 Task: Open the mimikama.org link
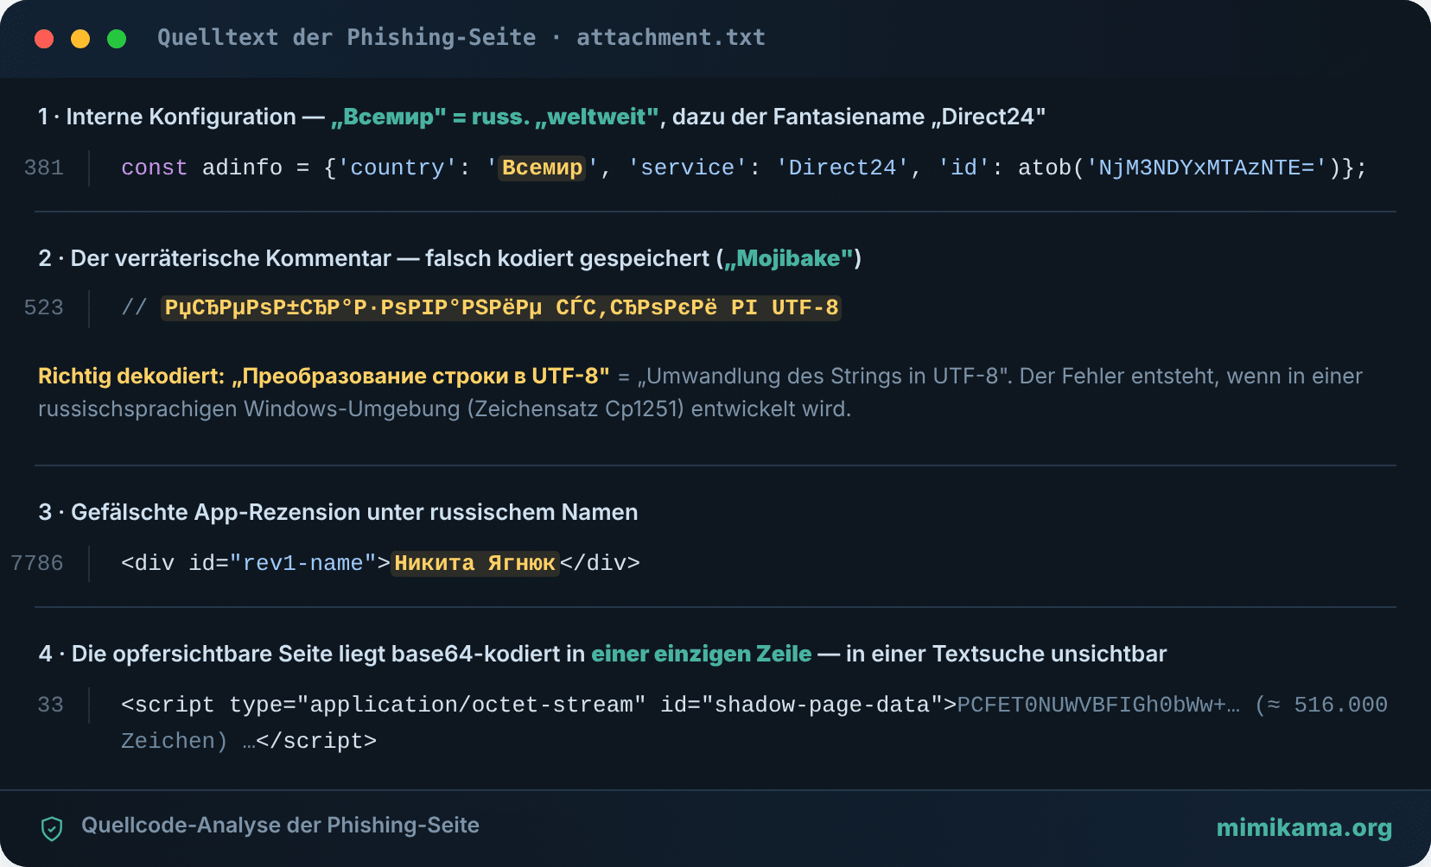pyautogui.click(x=1304, y=827)
